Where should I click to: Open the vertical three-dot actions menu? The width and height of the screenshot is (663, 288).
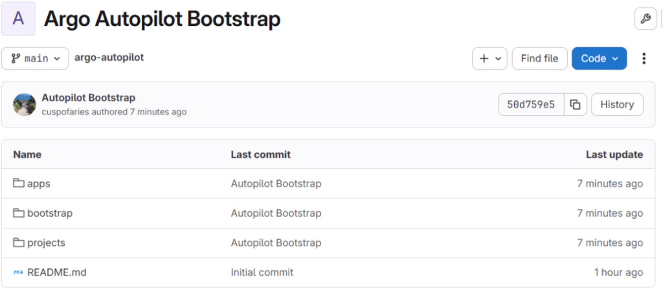pos(644,58)
